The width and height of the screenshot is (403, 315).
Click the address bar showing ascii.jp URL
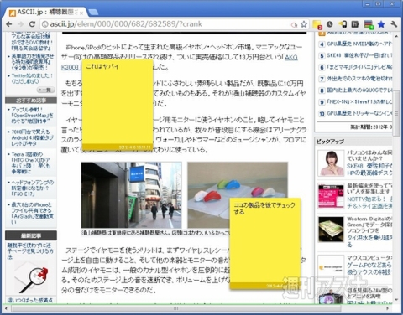168,24
